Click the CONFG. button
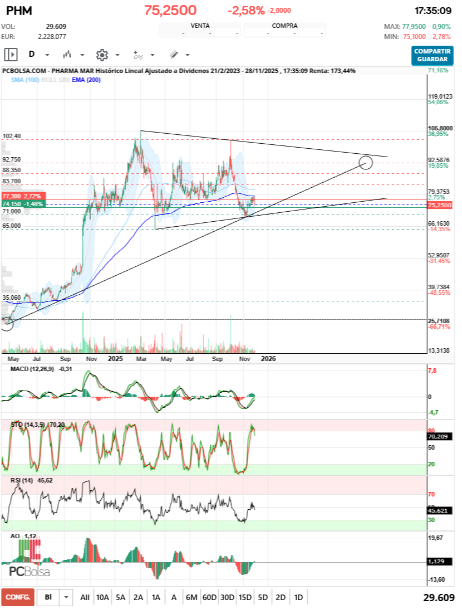The image size is (462, 609). coord(18,597)
